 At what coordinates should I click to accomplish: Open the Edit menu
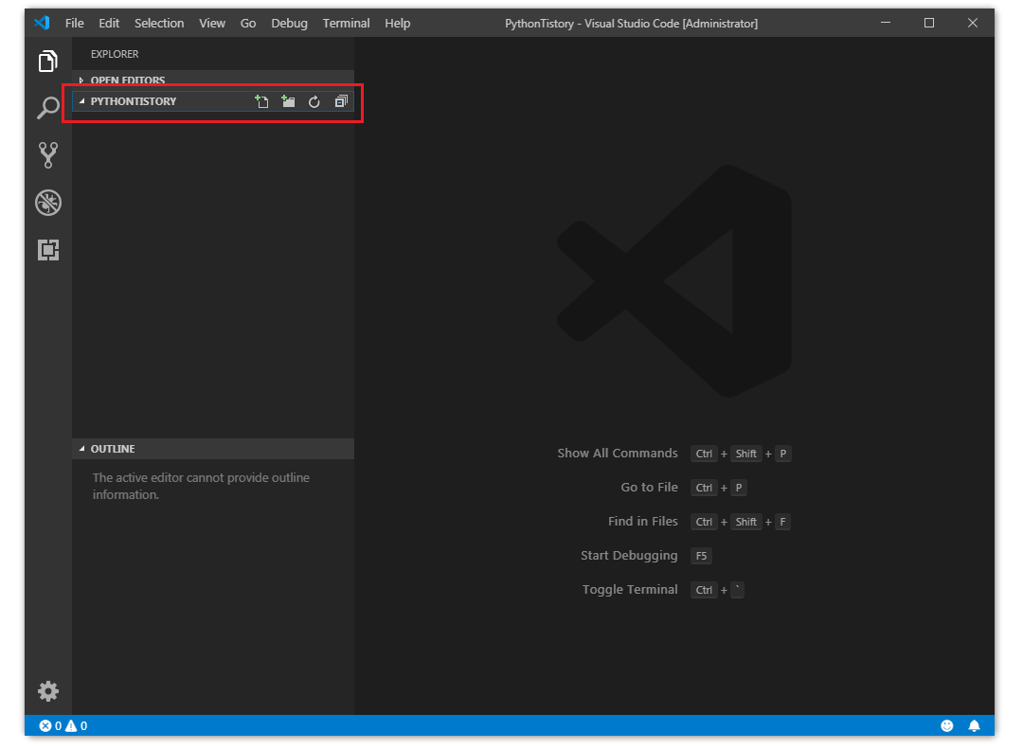pos(109,23)
